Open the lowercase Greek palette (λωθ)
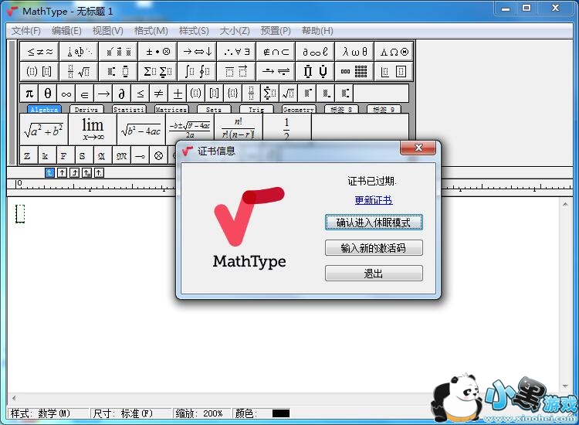Image resolution: width=579 pixels, height=425 pixels. point(354,52)
